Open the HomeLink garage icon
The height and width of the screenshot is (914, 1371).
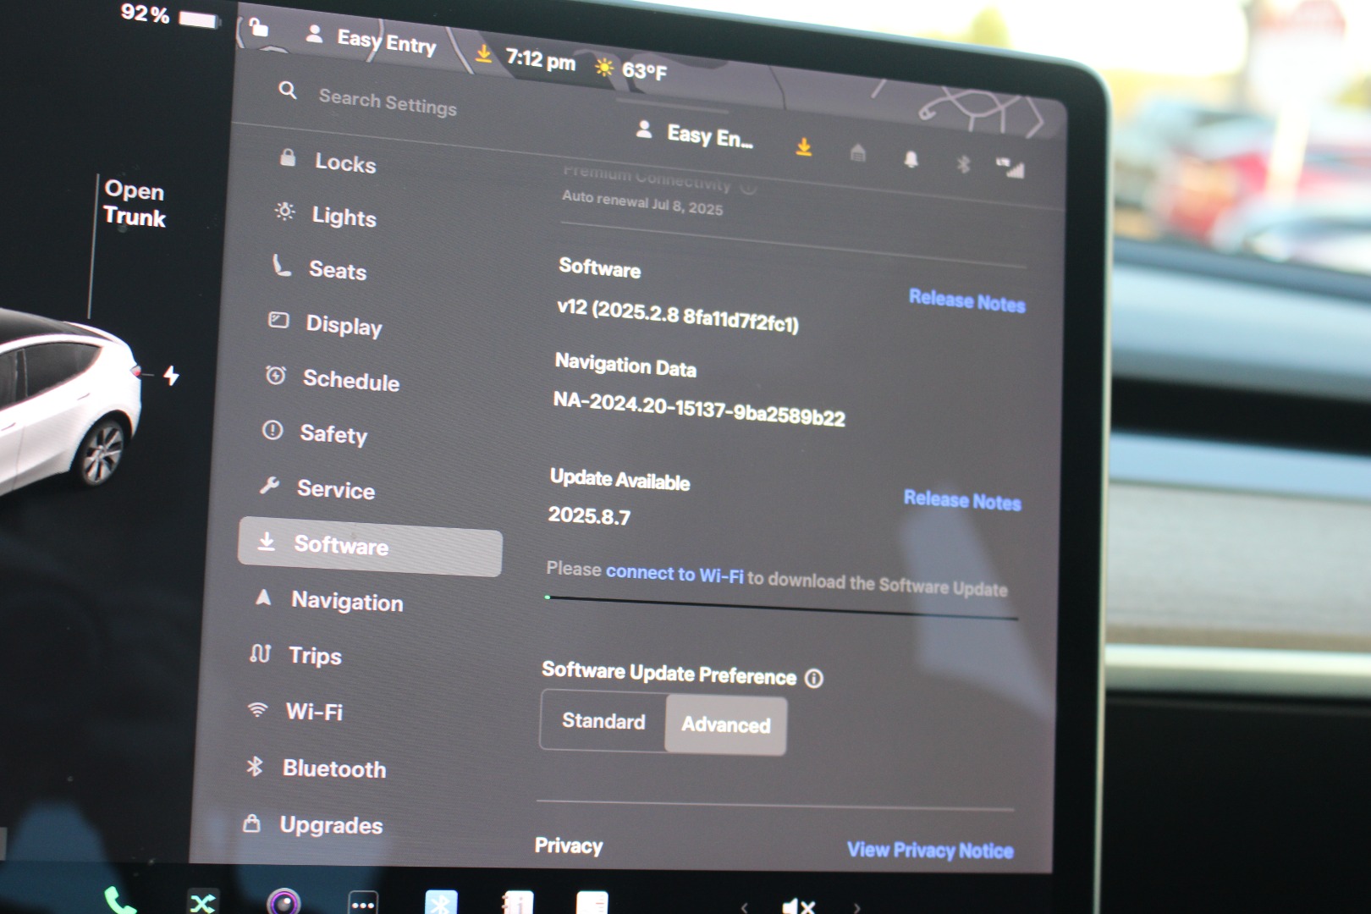point(857,153)
